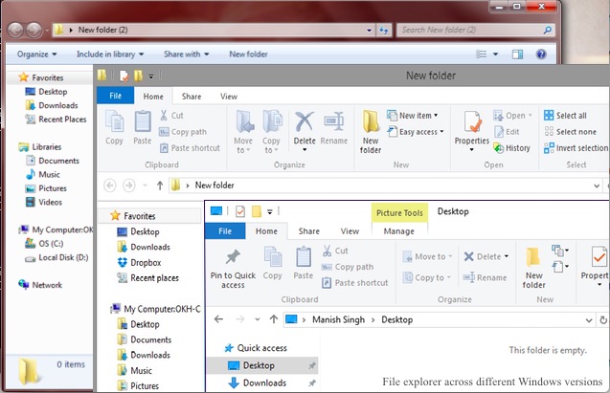Screen dimensions: 610x393
Task: Select Documents under My Computer in Windows 8 pane
Action: [x=145, y=339]
